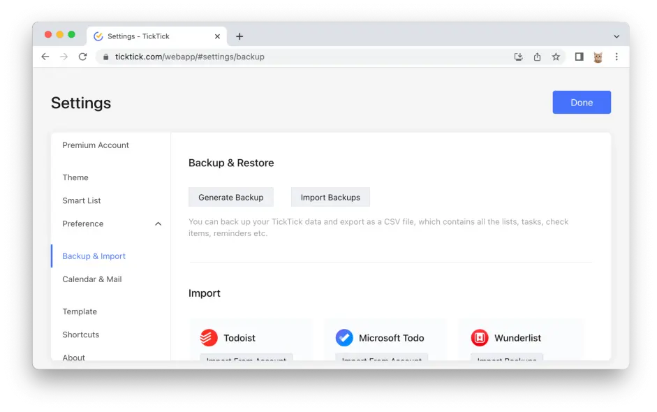Click the Todoist logo icon
657x412 pixels.
209,338
